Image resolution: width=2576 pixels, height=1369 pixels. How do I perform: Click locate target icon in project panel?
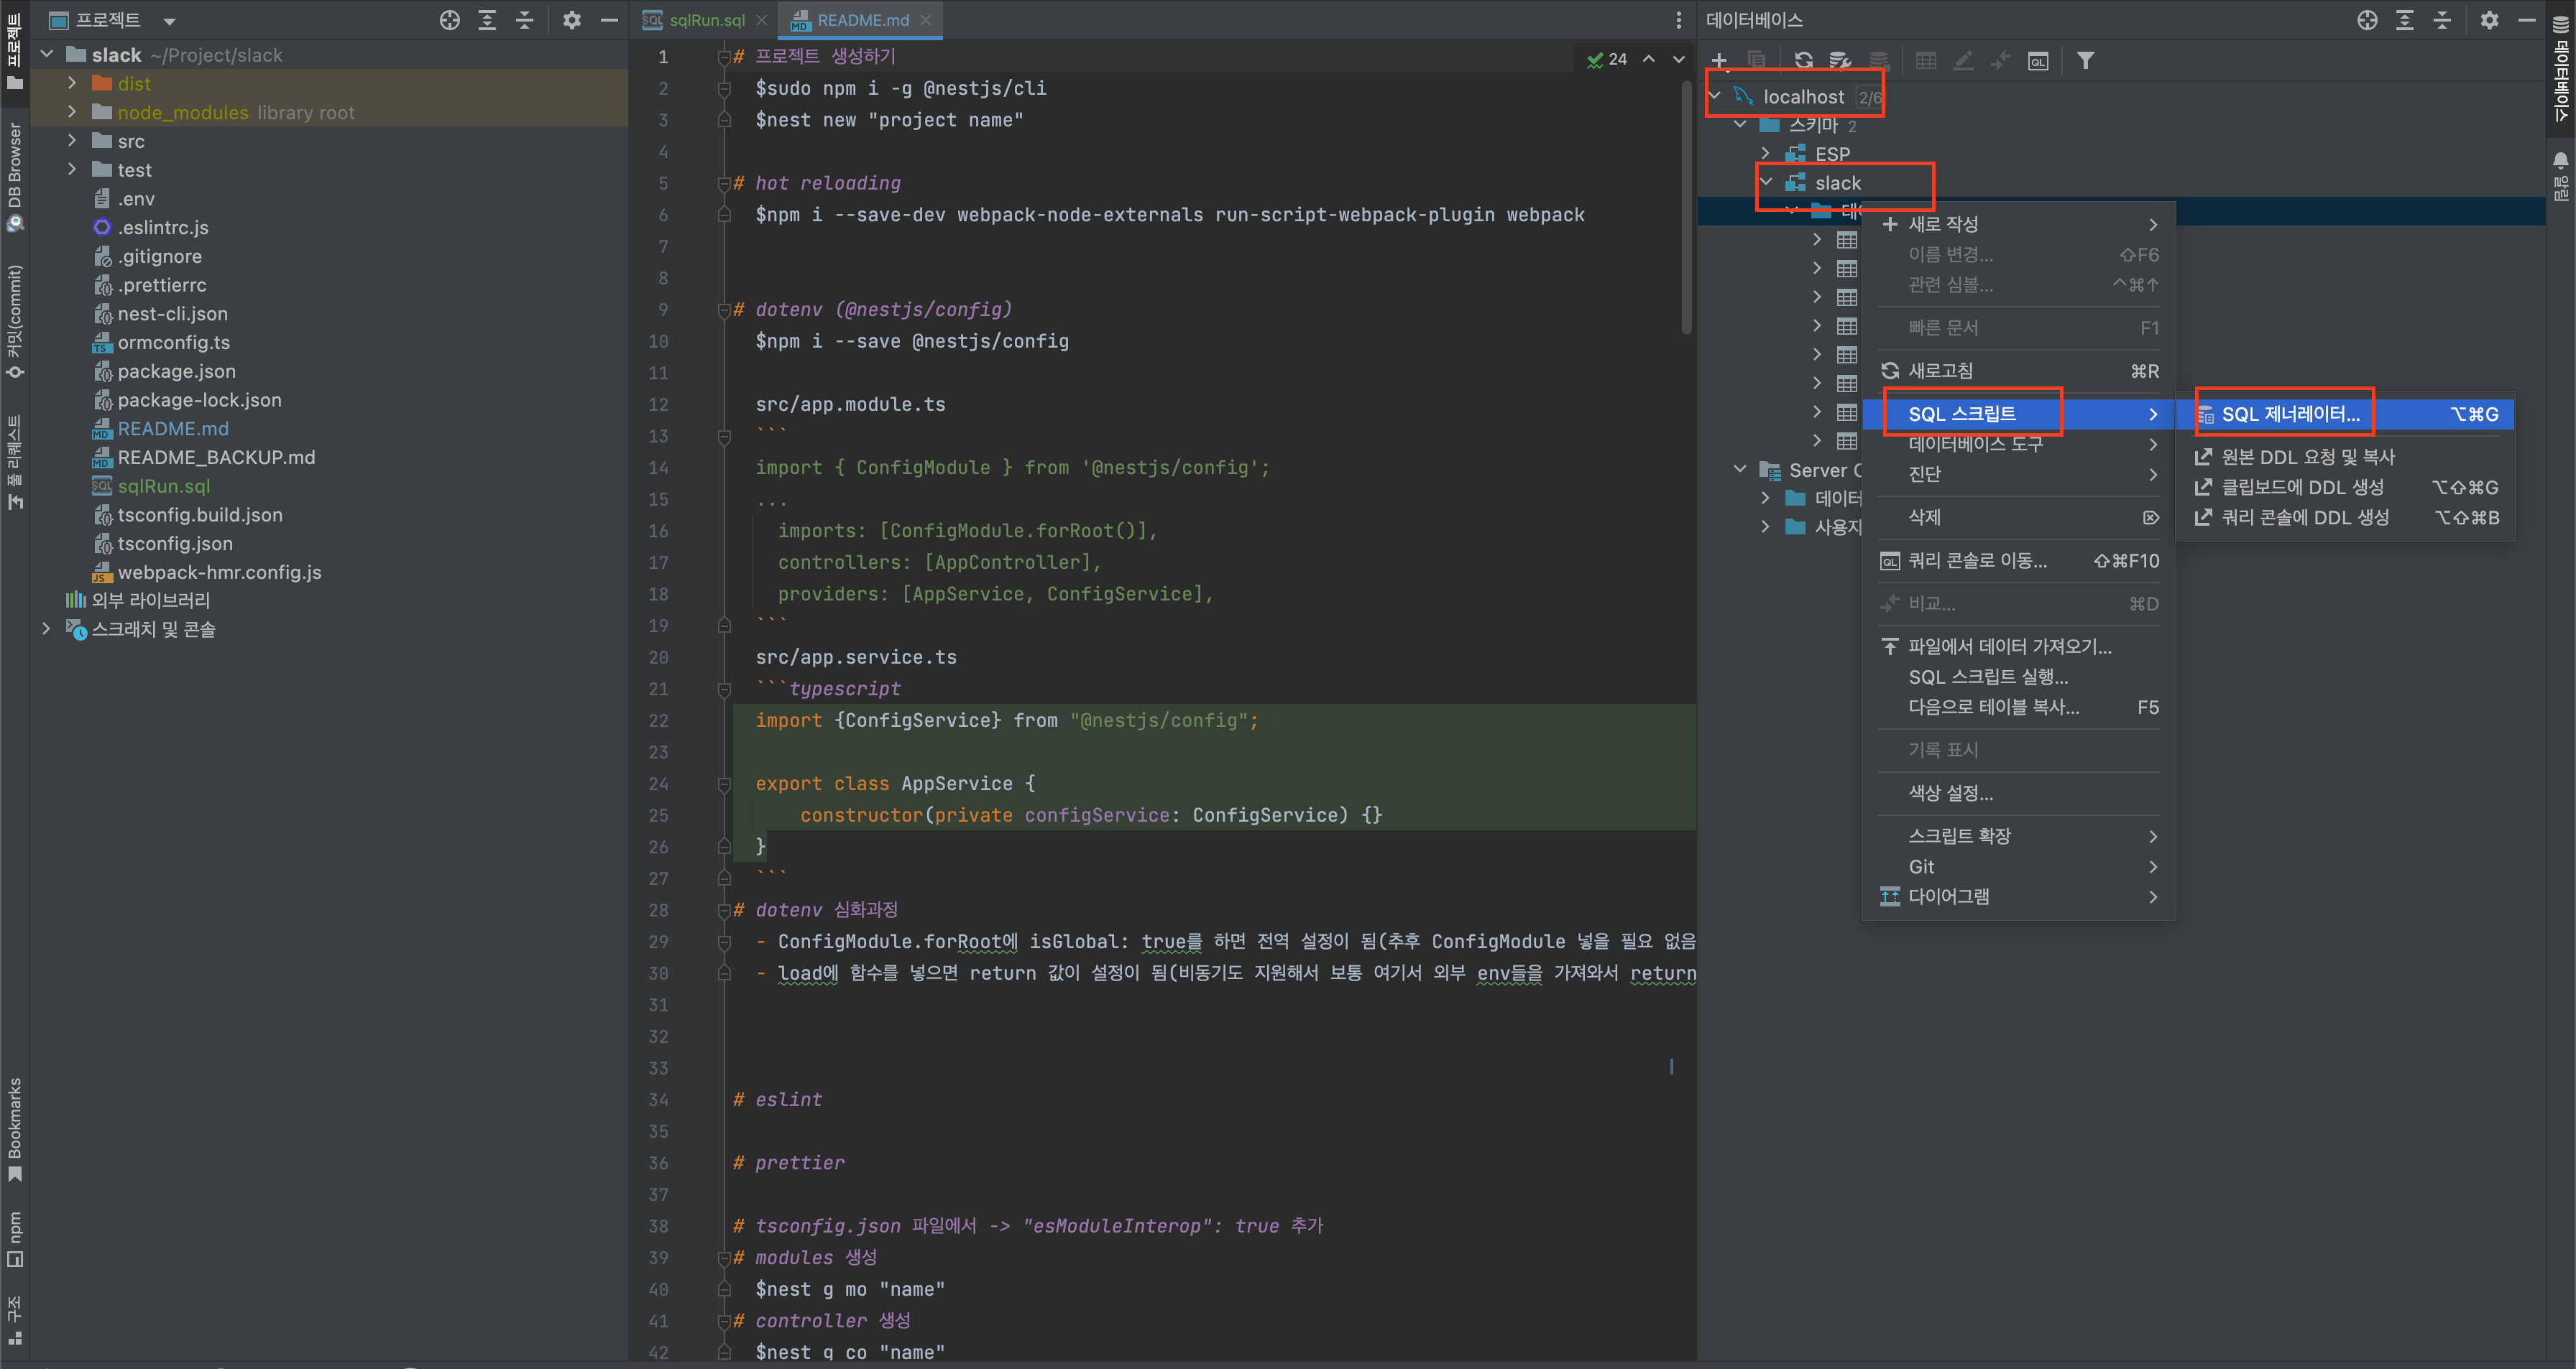449,20
